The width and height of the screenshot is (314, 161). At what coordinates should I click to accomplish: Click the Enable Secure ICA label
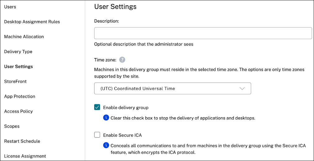[122, 135]
